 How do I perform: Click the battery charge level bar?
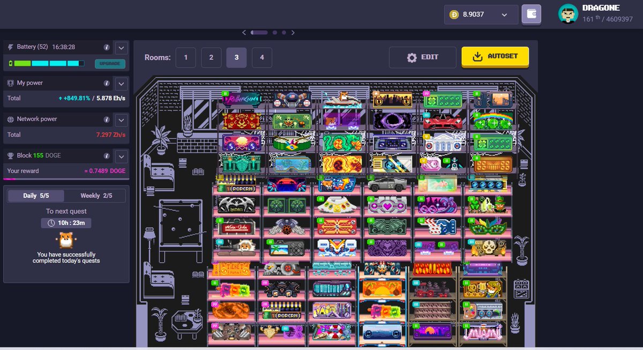click(x=47, y=64)
